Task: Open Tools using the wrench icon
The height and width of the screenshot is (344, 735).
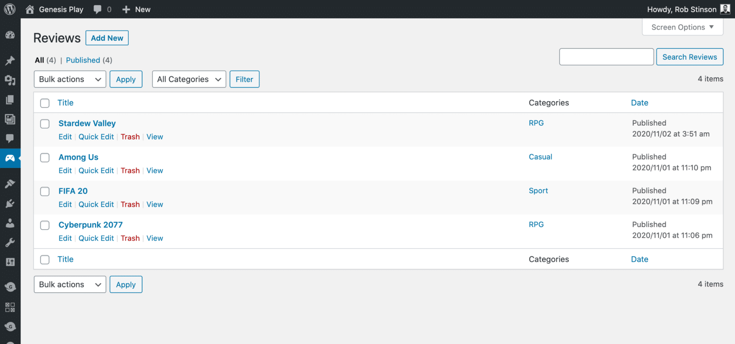Action: [10, 242]
